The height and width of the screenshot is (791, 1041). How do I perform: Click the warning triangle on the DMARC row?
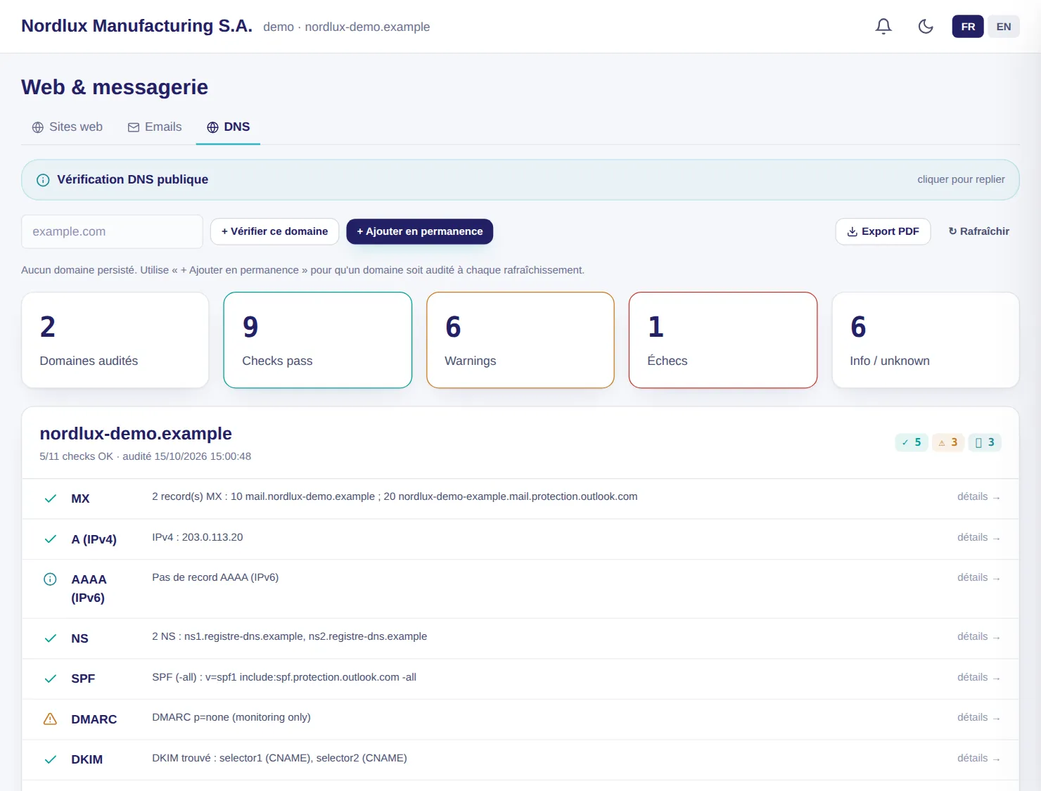51,719
